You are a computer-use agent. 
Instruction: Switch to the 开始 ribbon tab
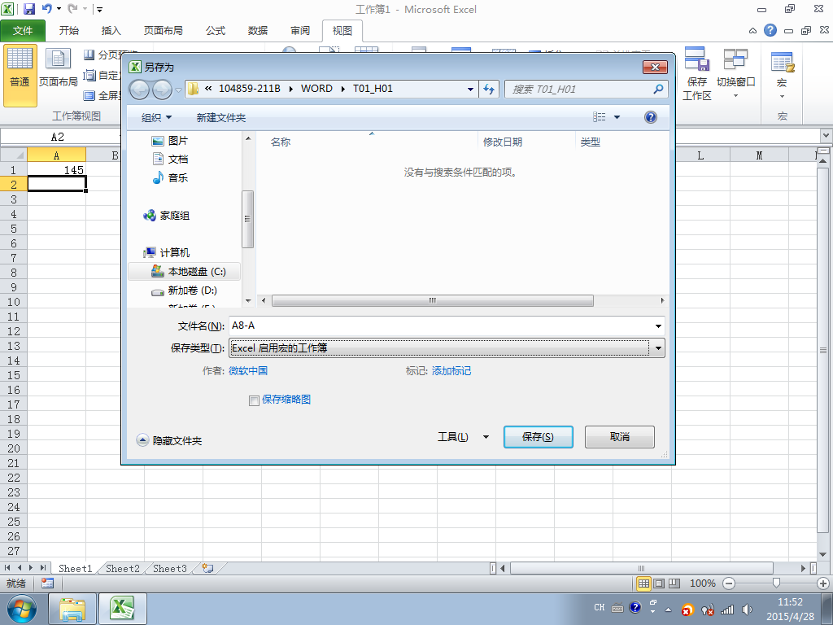[68, 31]
